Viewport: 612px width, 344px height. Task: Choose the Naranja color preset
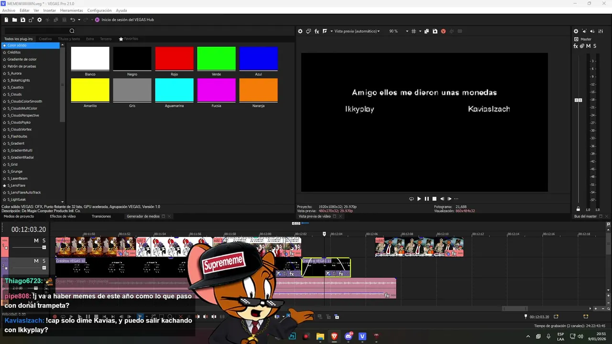click(x=258, y=90)
